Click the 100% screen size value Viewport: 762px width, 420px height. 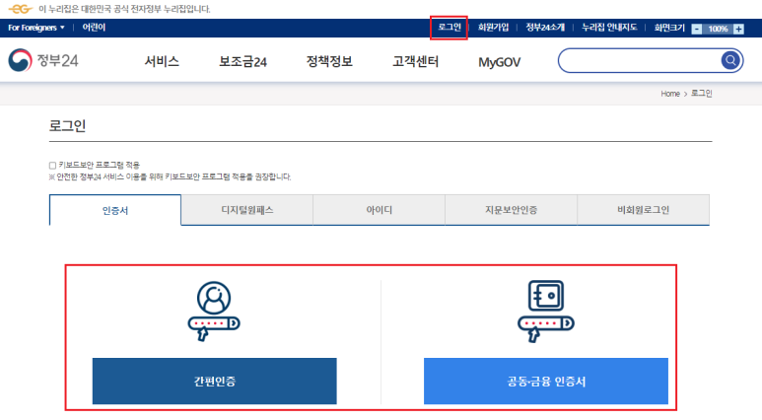coord(718,29)
